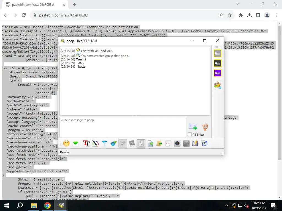Click the blue funnel message filter icon

tap(104, 143)
